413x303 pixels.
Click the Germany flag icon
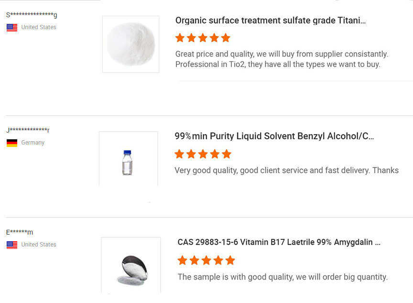[x=12, y=143]
